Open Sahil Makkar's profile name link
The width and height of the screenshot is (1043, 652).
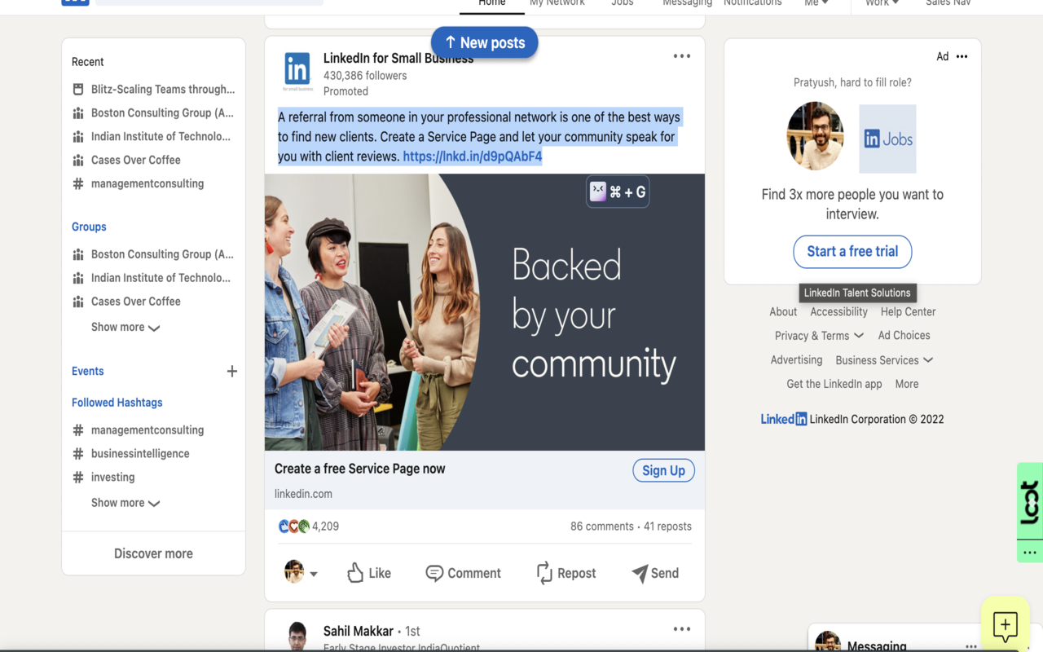(x=359, y=631)
